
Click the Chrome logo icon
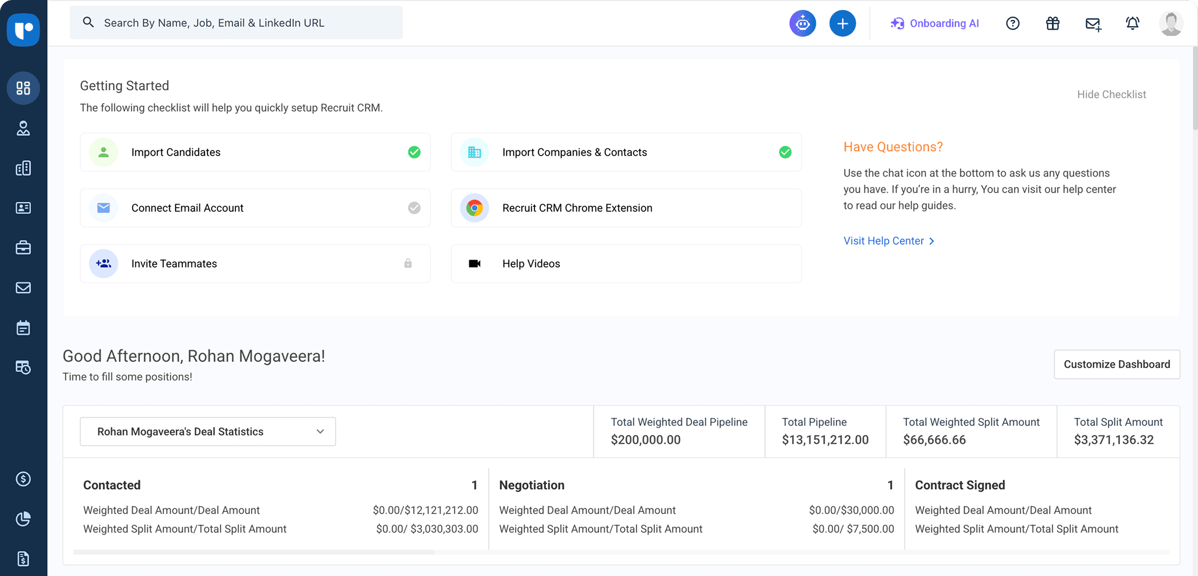click(474, 208)
